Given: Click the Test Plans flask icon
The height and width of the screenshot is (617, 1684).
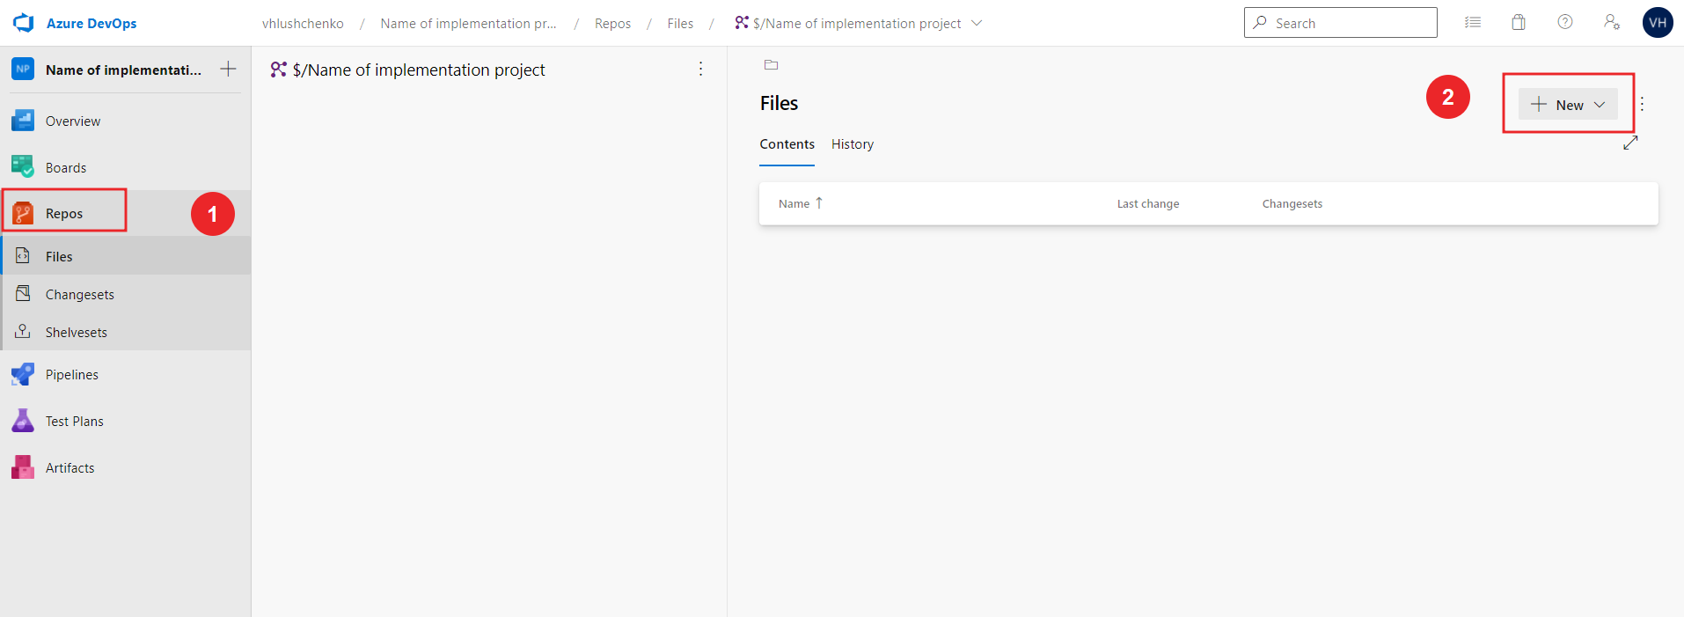Looking at the screenshot, I should 23,421.
